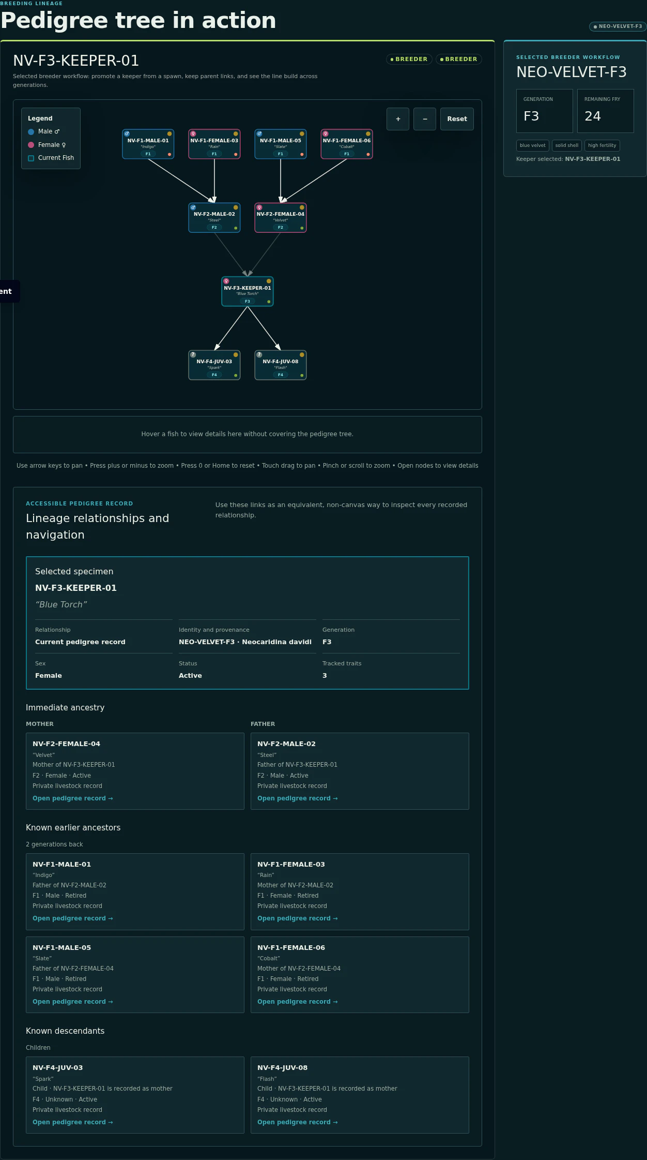
Task: Click the F3 generation badge on NV-F3-KEEPER-01
Action: click(x=248, y=301)
